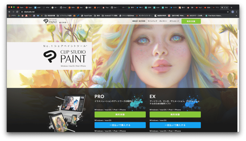The image size is (246, 141).
Task: Switch to the GitHub 'Emai' tab
Action: [x=63, y=7]
